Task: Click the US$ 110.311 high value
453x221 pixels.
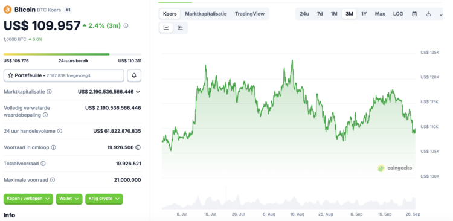Action: click(x=130, y=60)
